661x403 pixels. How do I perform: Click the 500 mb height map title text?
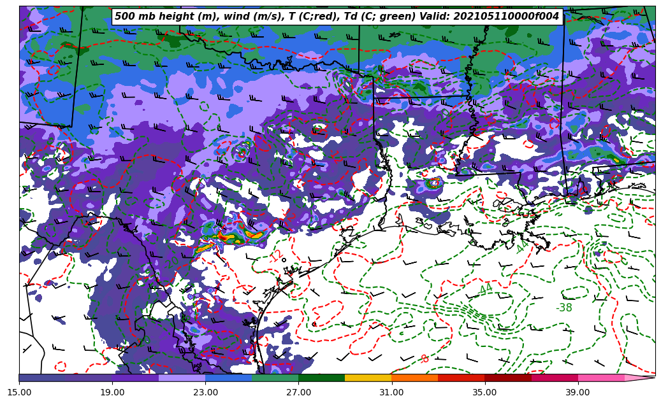[x=337, y=17]
